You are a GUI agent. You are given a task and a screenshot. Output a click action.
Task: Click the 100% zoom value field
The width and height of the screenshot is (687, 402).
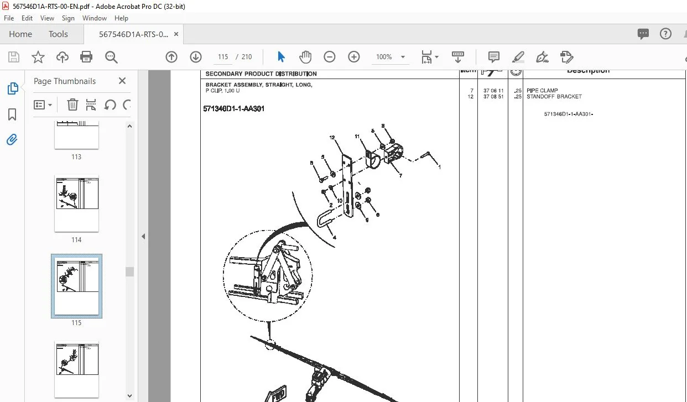pyautogui.click(x=384, y=57)
